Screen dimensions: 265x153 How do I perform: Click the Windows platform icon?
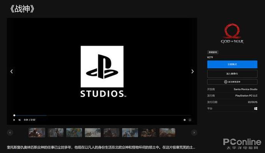[x=256, y=109]
